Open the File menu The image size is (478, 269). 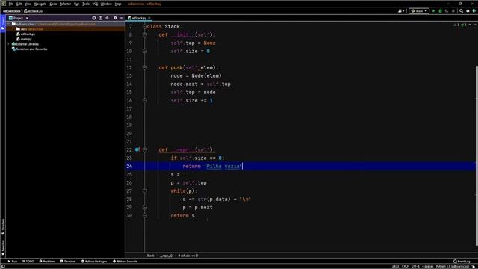click(11, 4)
